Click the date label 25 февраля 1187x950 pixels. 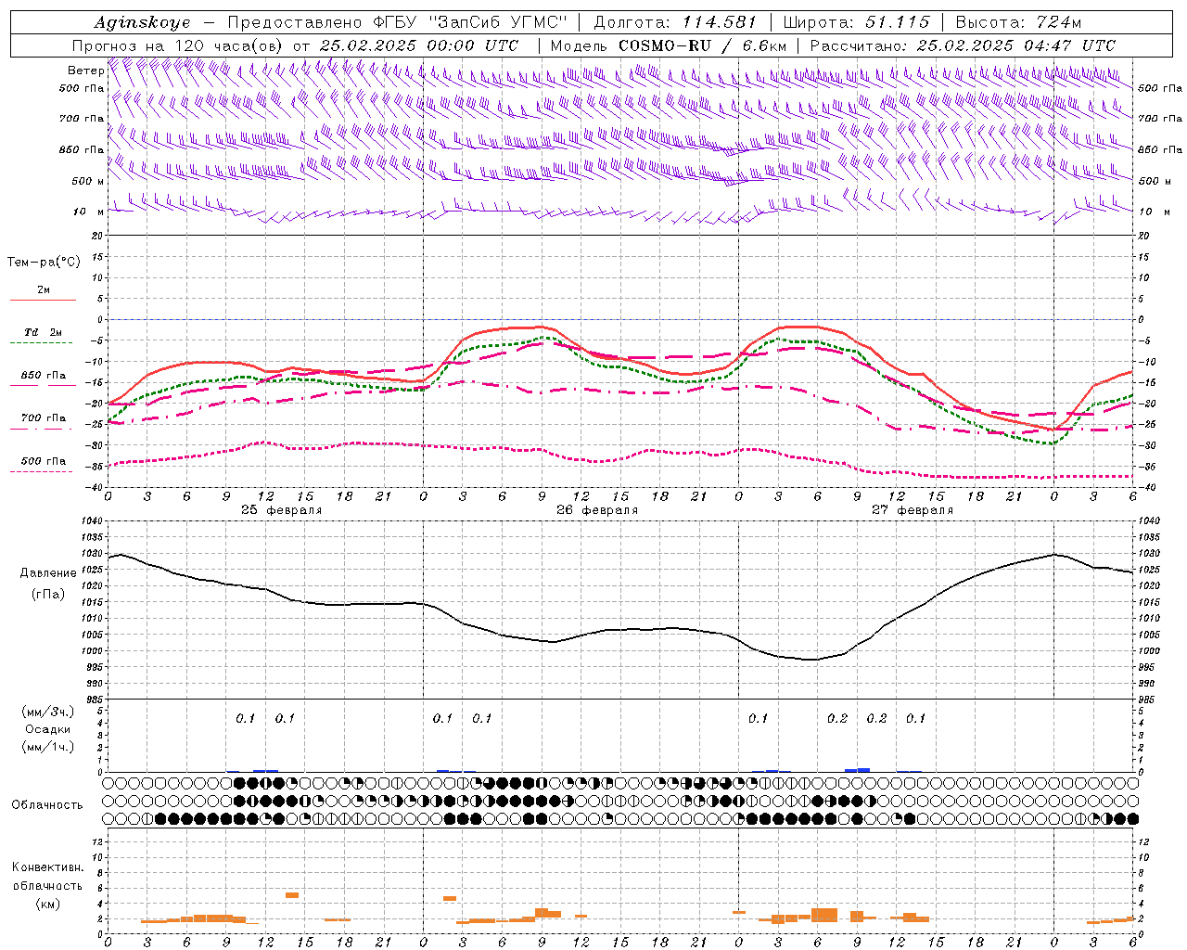coord(282,510)
